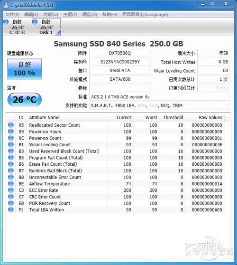The height and width of the screenshot is (265, 237).
Task: Select the Airflow Temperature row name
Action: click(x=49, y=183)
